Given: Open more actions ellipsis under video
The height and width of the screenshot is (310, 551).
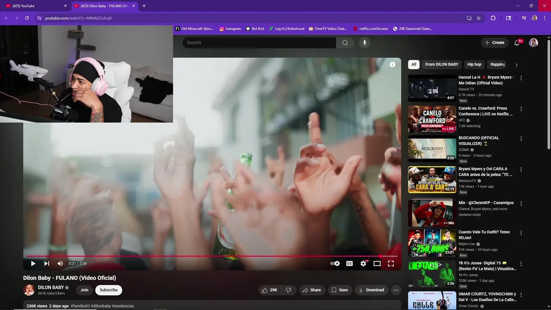Looking at the screenshot, I should [x=396, y=290].
